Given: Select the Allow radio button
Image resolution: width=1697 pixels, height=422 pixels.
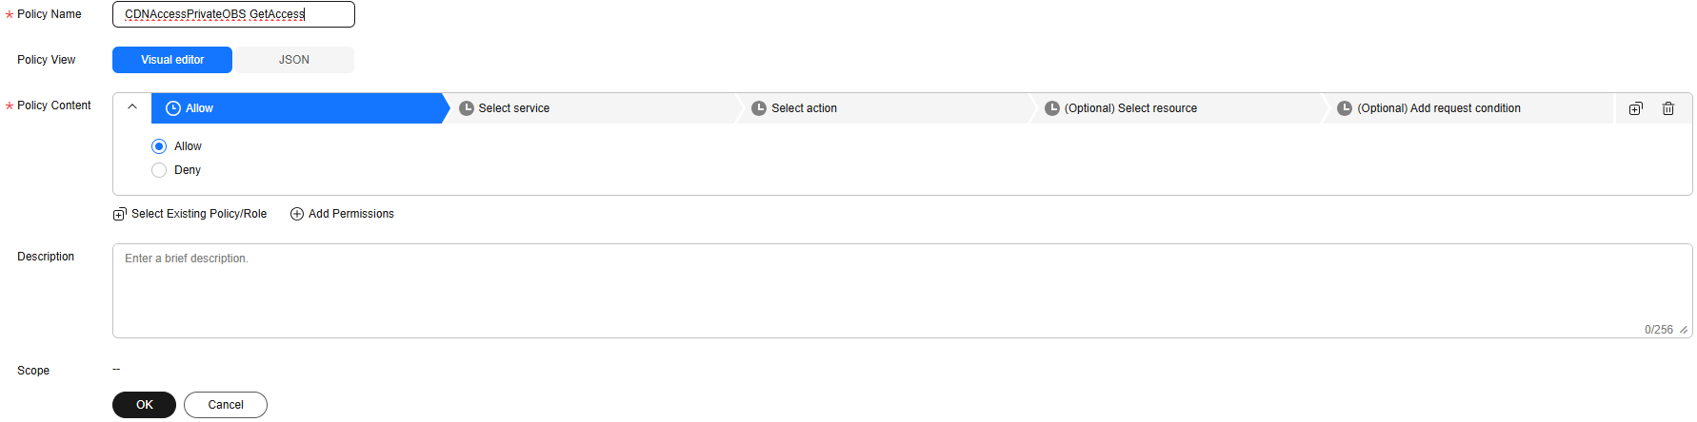Looking at the screenshot, I should [159, 146].
